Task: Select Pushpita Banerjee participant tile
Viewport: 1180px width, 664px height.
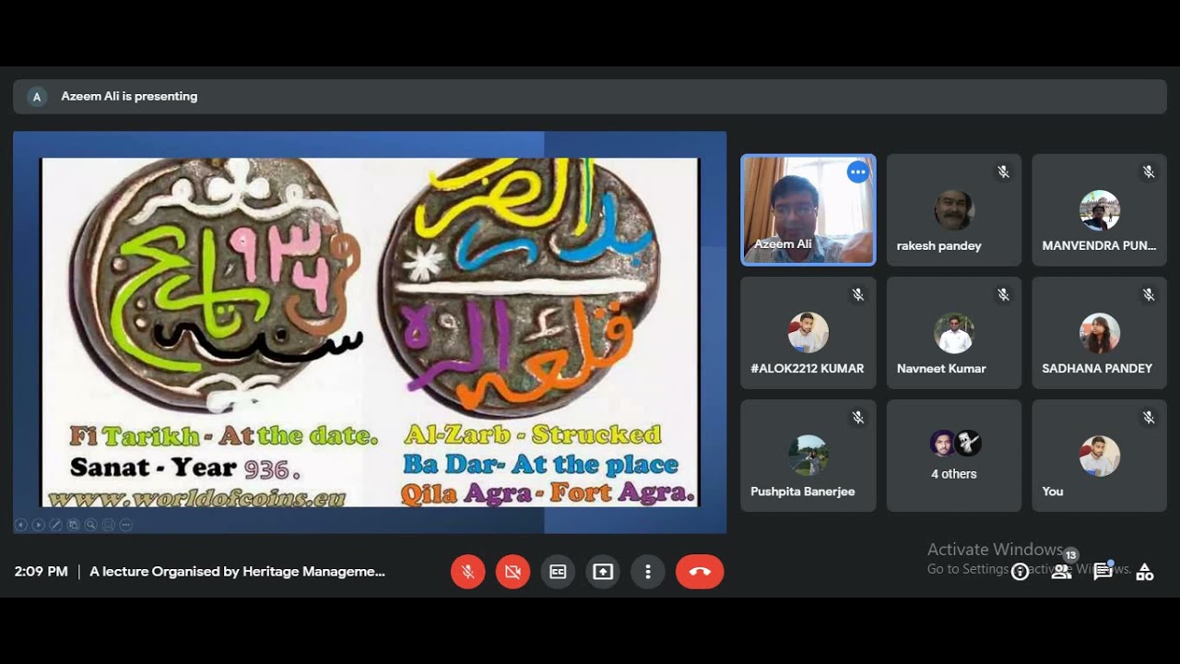Action: [x=808, y=456]
